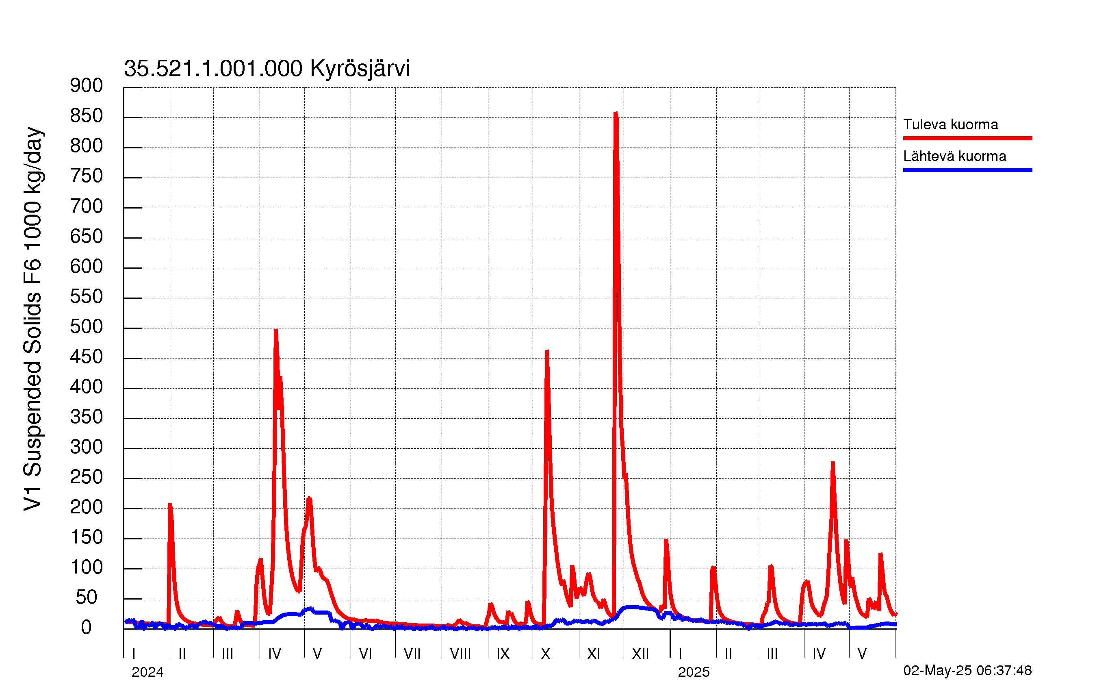Viewport: 1097px width, 691px height.
Task: Click the month label 'XI' on the x-axis
Action: pos(594,654)
